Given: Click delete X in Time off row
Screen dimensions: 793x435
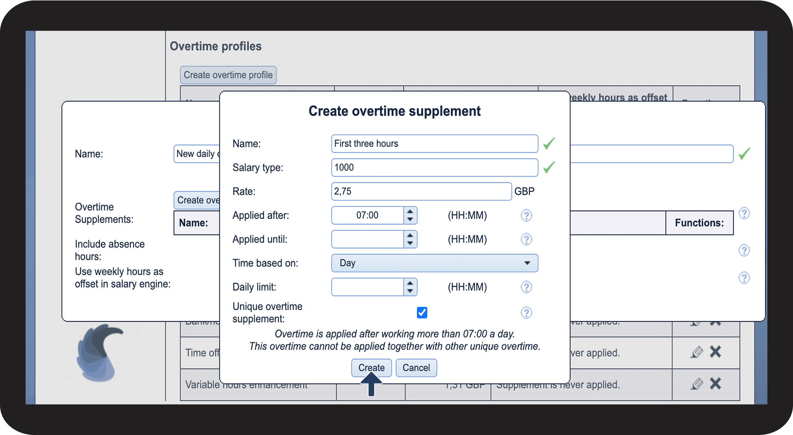Looking at the screenshot, I should [x=715, y=352].
